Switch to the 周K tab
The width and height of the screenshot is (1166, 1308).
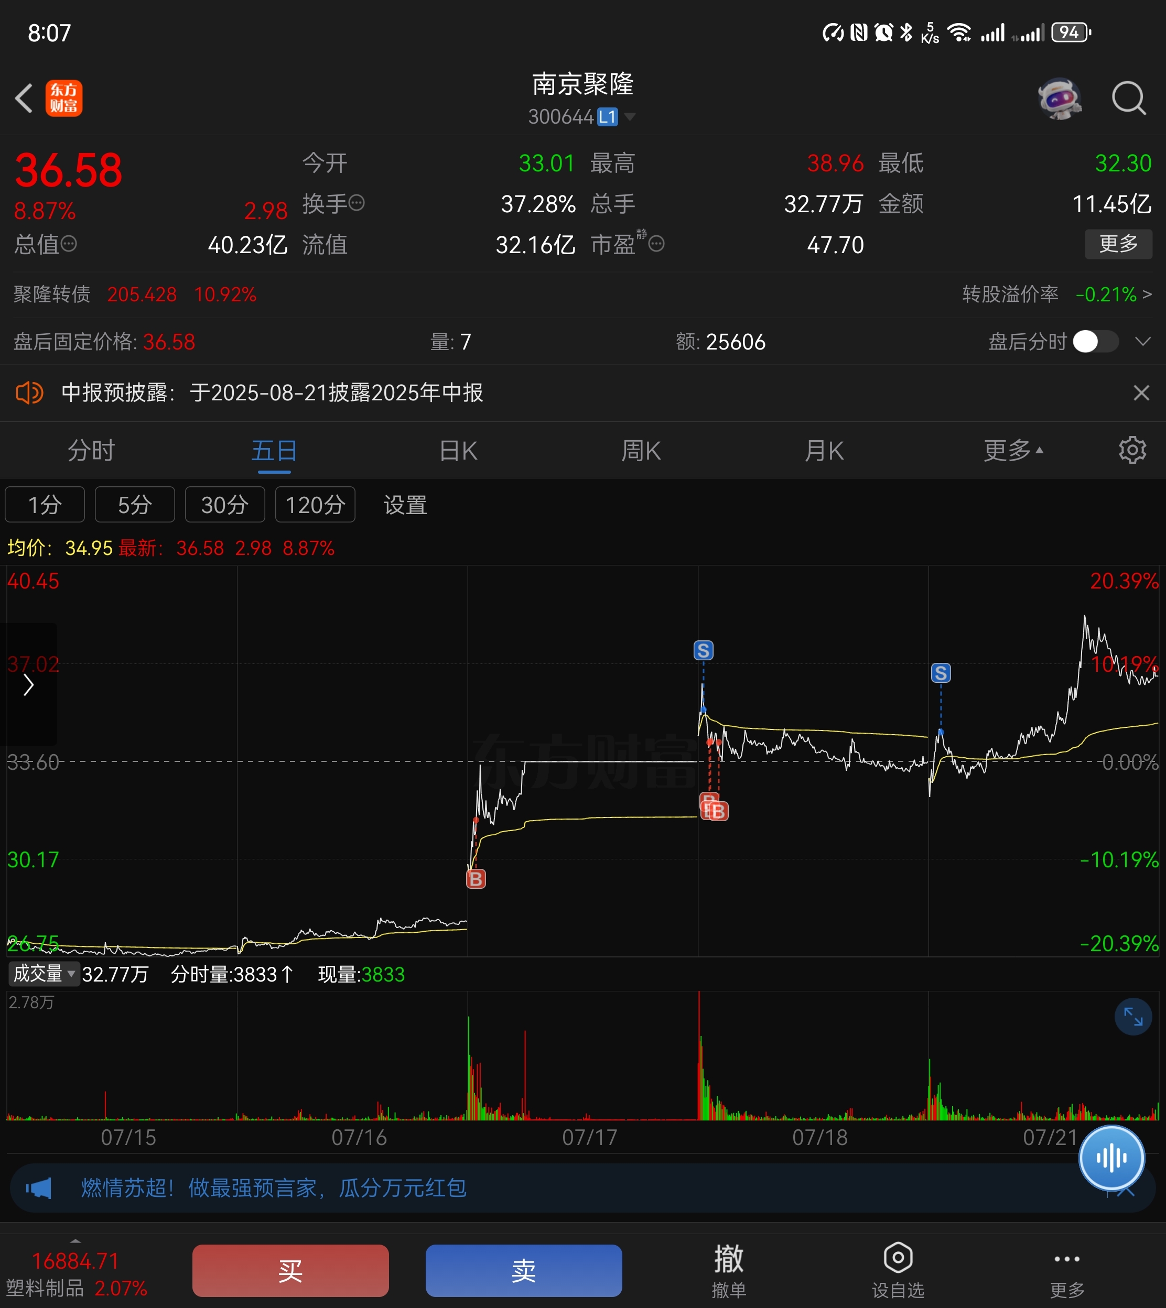641,450
